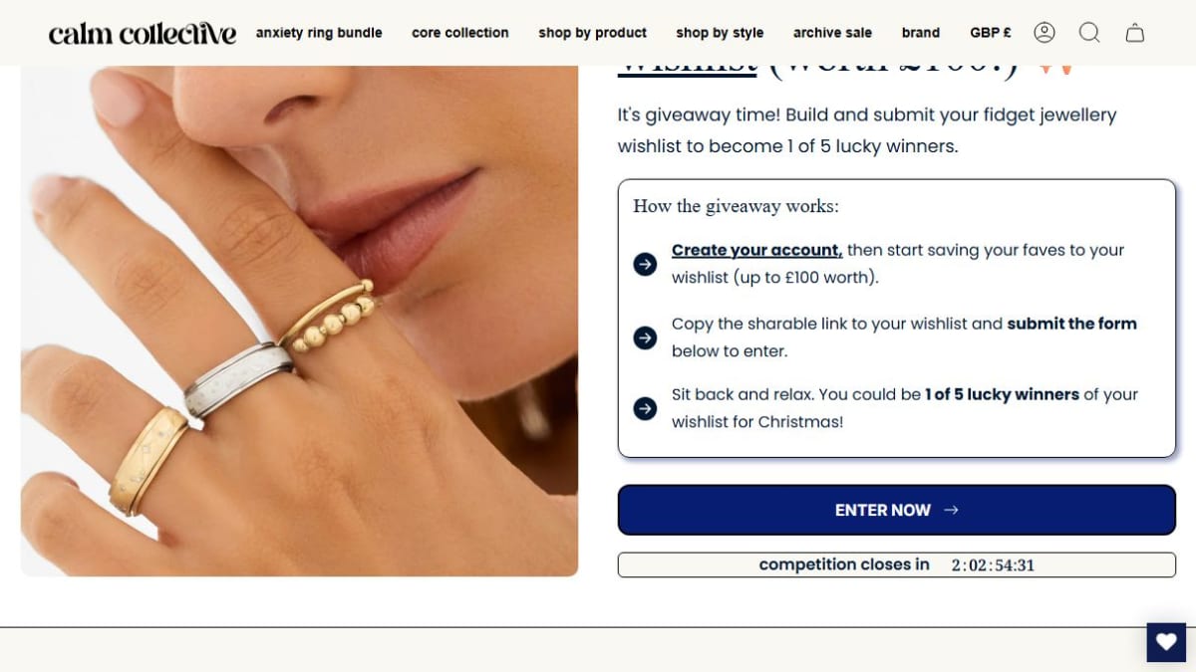
Task: Open the account profile icon
Action: point(1045,33)
